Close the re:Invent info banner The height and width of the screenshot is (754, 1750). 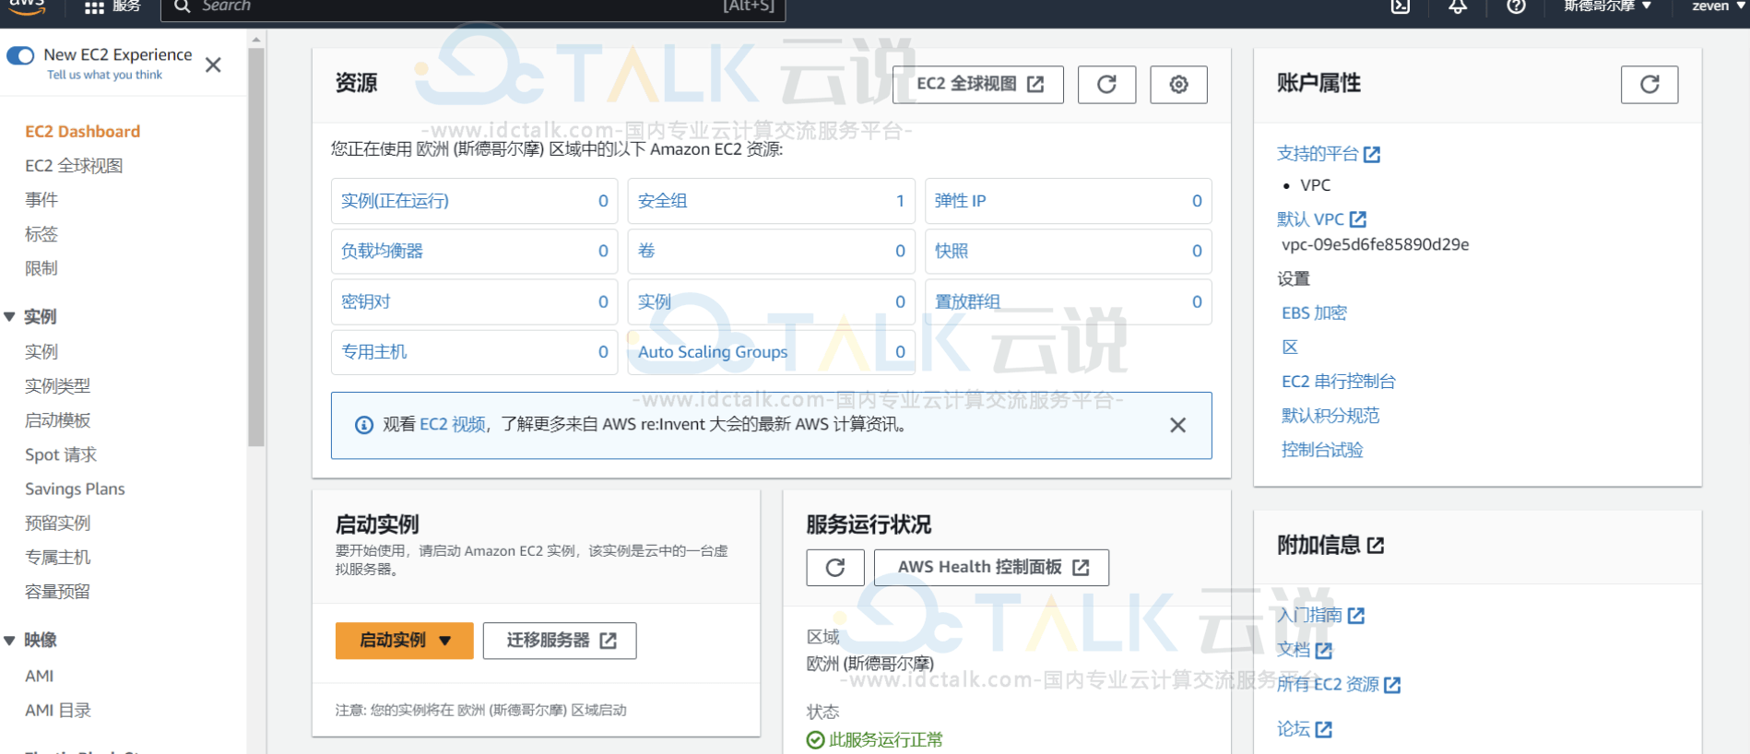1177,425
